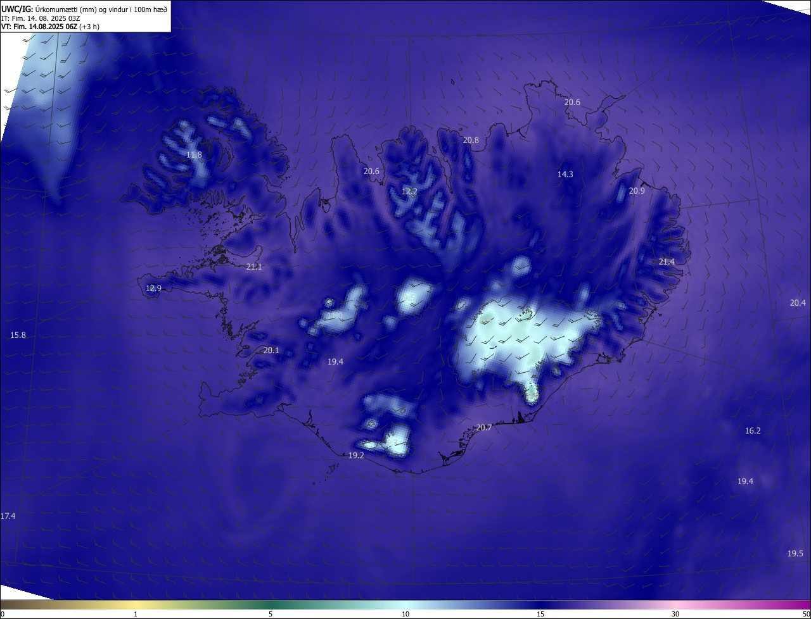811x619 pixels.
Task: Click the 20.9 map value
Action: 637,191
